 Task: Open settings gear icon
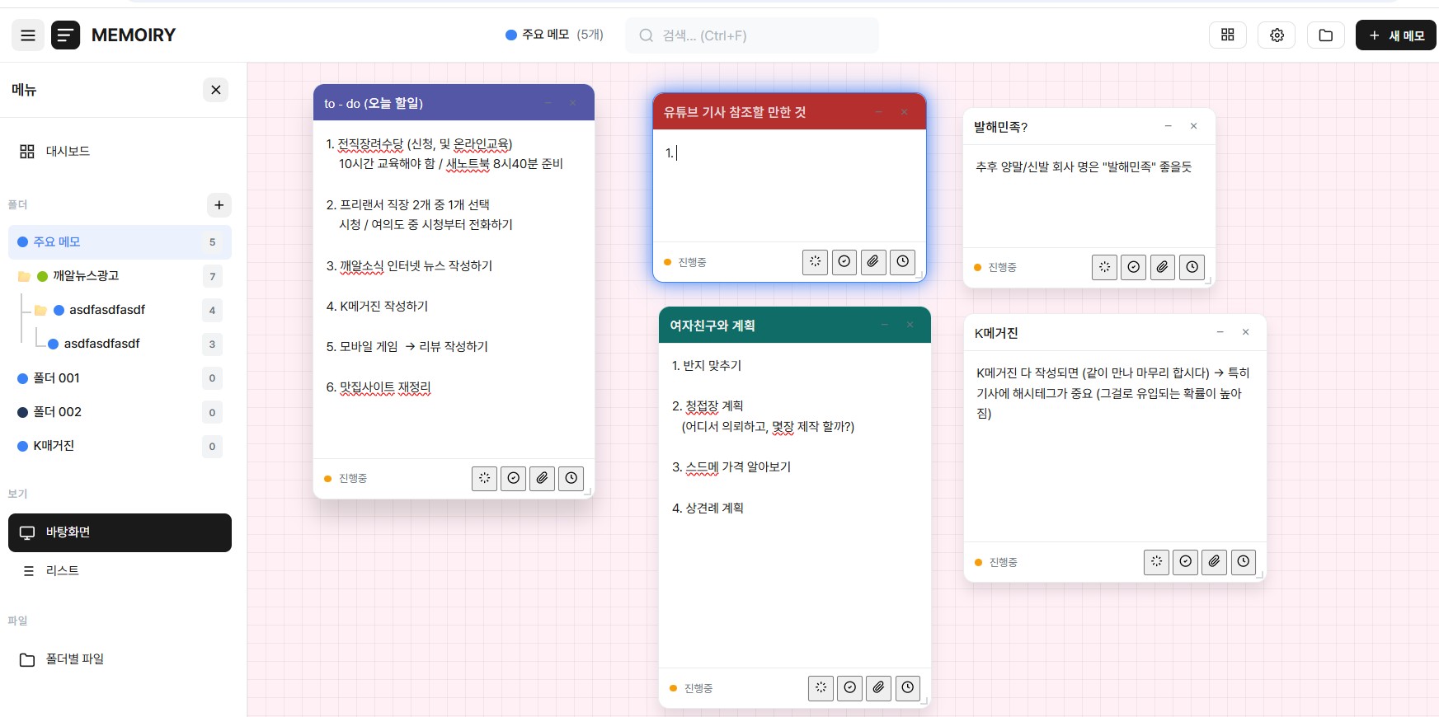tap(1277, 35)
